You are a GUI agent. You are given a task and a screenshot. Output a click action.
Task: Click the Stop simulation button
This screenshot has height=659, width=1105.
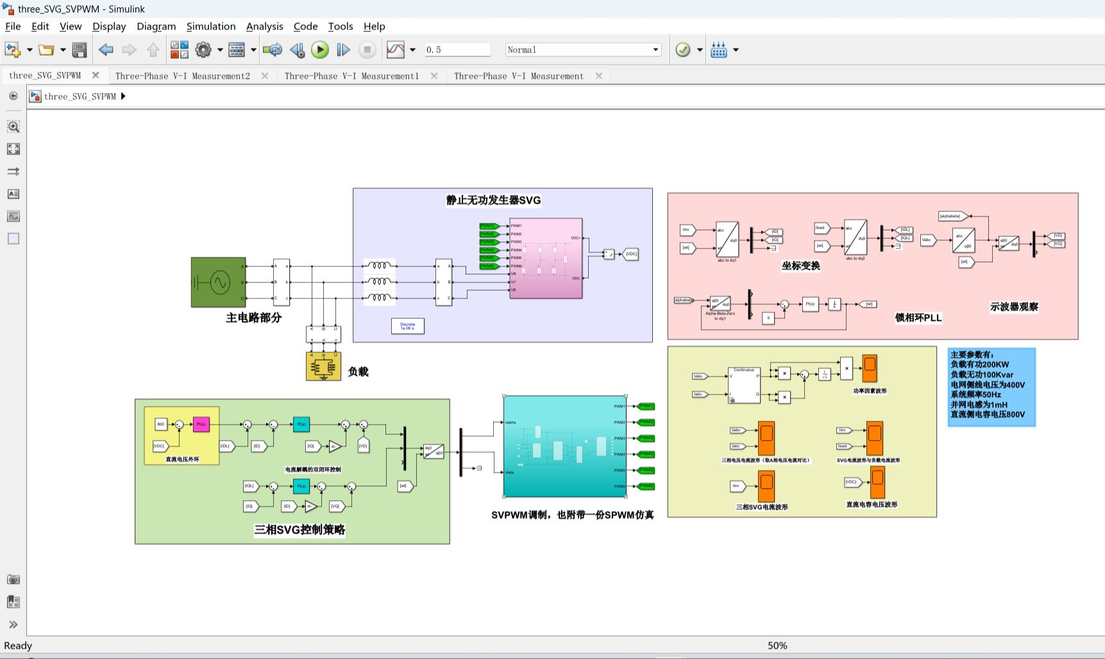367,49
